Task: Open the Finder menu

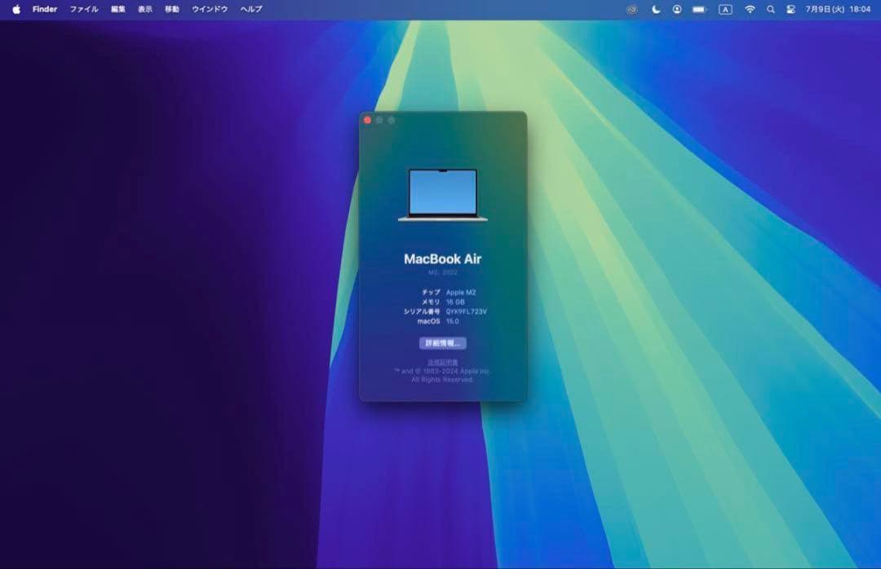Action: tap(45, 10)
